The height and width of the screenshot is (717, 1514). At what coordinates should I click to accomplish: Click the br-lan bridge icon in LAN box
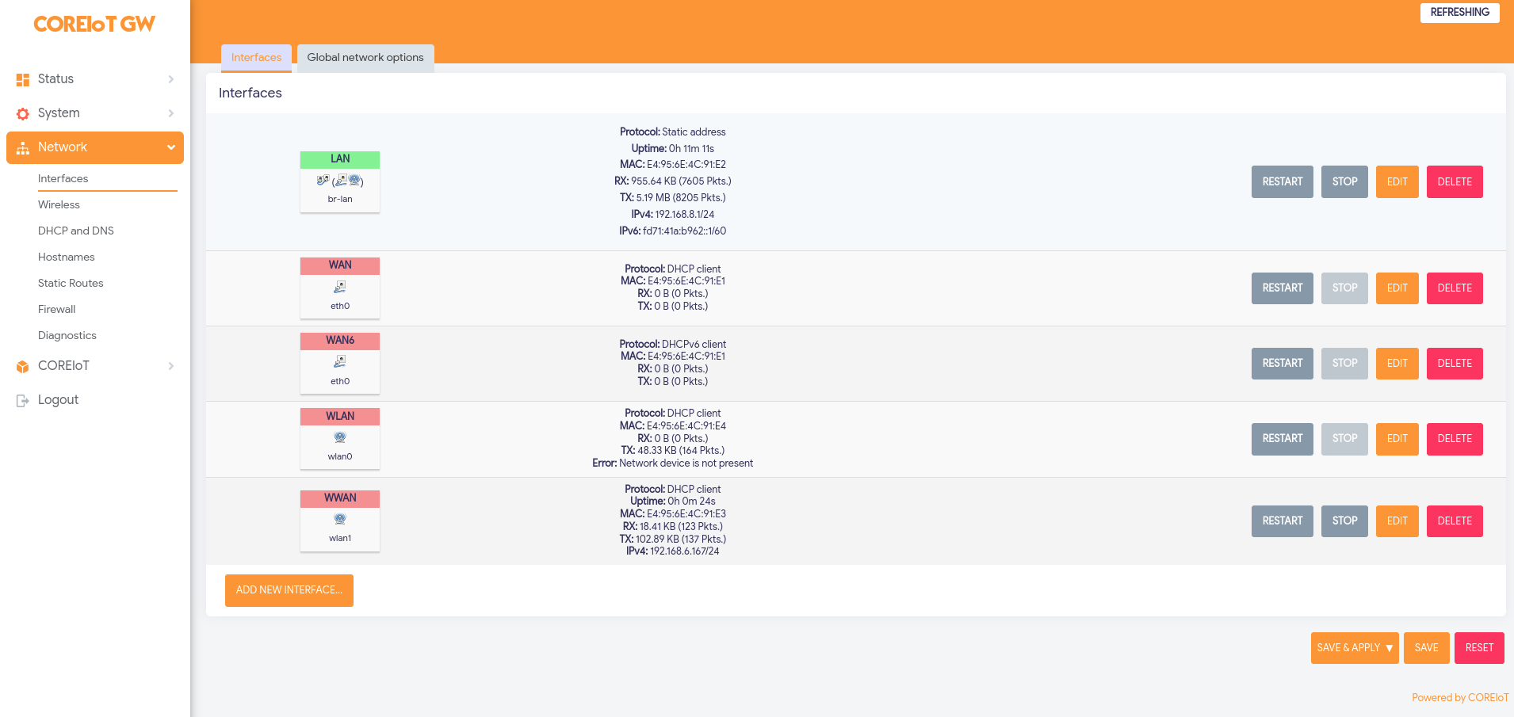pos(340,181)
